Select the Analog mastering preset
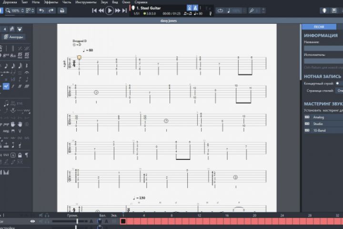Image resolution: width=343 pixels, height=229 pixels. coord(323,117)
